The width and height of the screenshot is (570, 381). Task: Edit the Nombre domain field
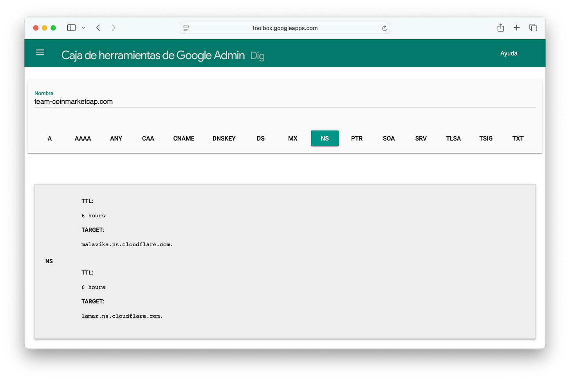pyautogui.click(x=285, y=102)
